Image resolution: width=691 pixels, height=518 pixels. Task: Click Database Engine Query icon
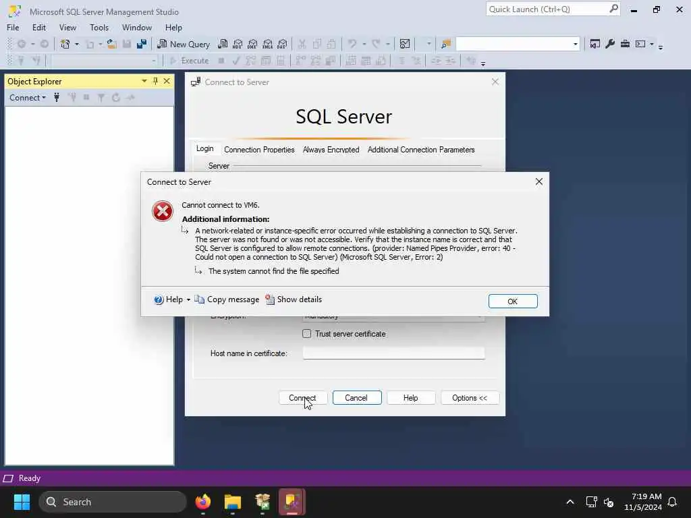223,44
